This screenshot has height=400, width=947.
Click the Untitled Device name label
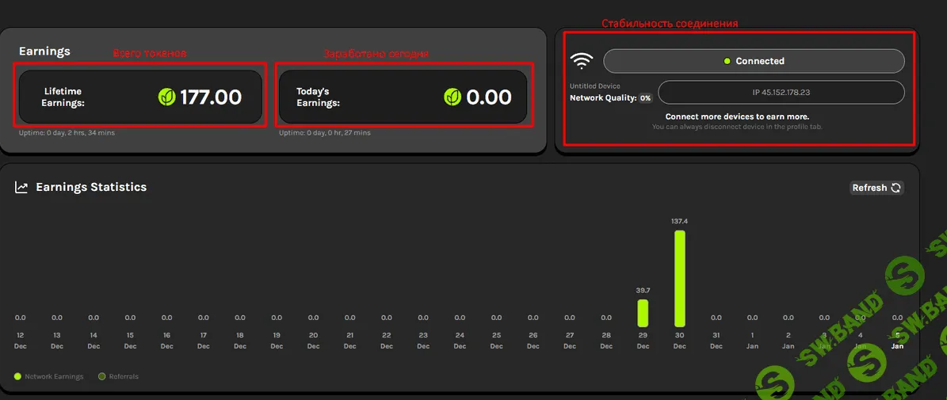tap(595, 86)
